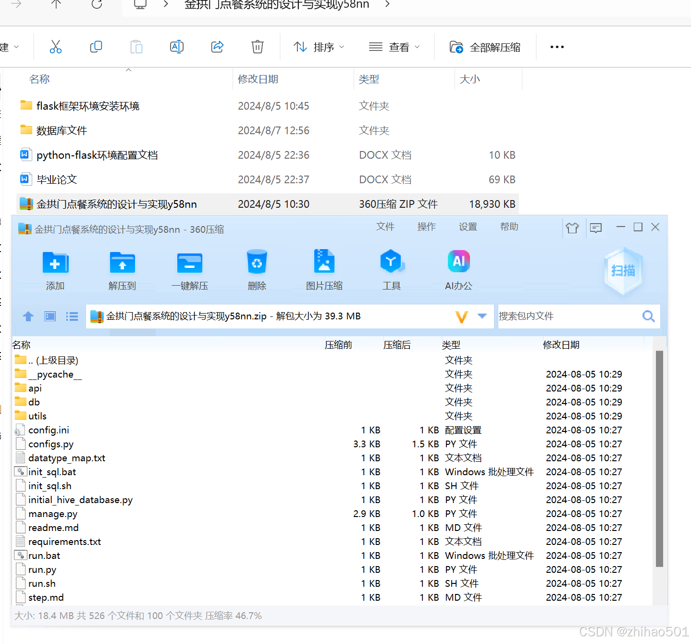Go up one level with the up arrow
Image resolution: width=691 pixels, height=644 pixels.
[28, 316]
